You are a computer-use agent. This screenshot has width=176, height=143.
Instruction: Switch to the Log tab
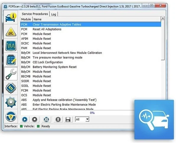click(x=54, y=14)
